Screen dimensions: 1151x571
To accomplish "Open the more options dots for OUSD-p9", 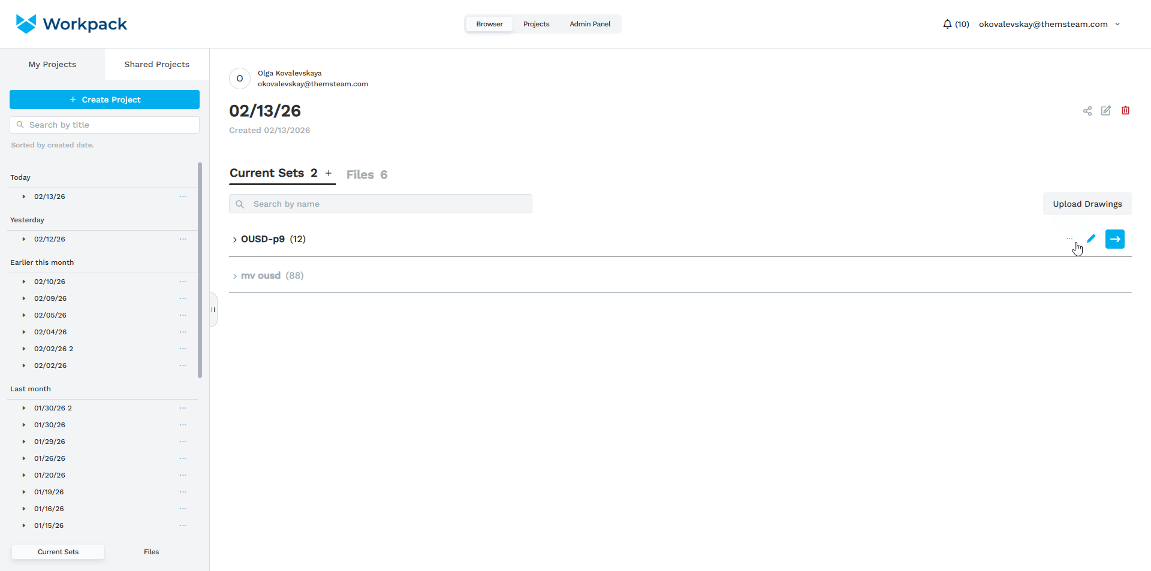I will [1069, 239].
